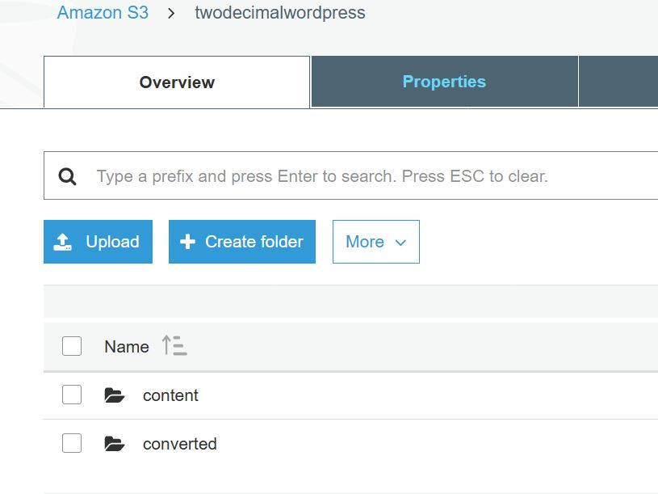Switch to the Properties tab

pos(444,82)
